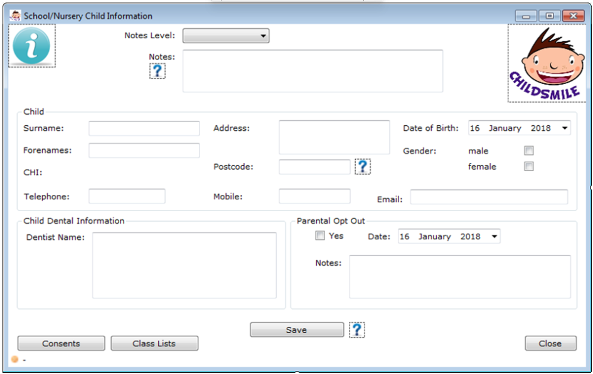Click into the Surname field

144,128
